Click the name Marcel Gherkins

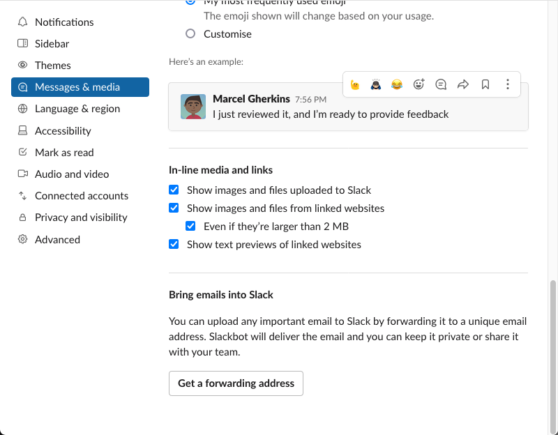(x=251, y=99)
